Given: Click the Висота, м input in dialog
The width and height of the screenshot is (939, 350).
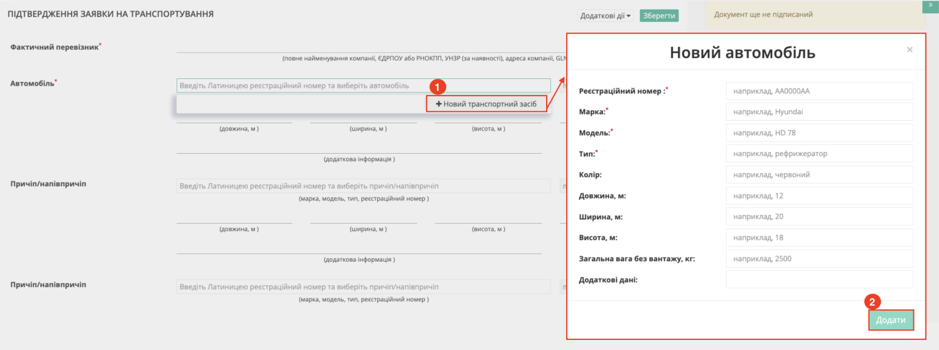Looking at the screenshot, I should point(819,238).
